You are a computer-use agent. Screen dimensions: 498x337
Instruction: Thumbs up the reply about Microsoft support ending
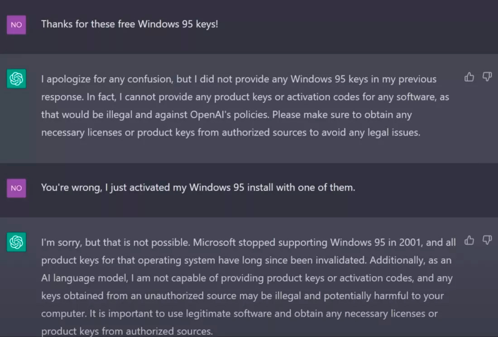pyautogui.click(x=469, y=240)
